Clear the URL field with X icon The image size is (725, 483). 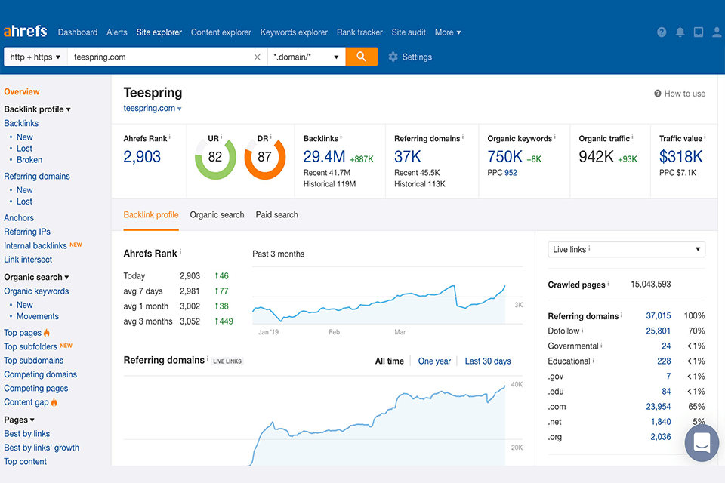257,57
